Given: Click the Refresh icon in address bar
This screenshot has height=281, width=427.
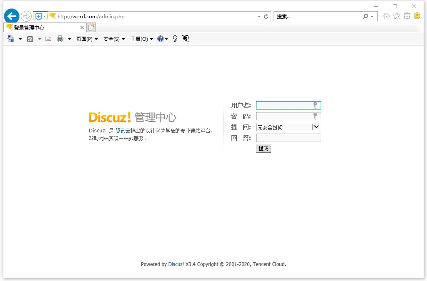Looking at the screenshot, I should (x=266, y=17).
